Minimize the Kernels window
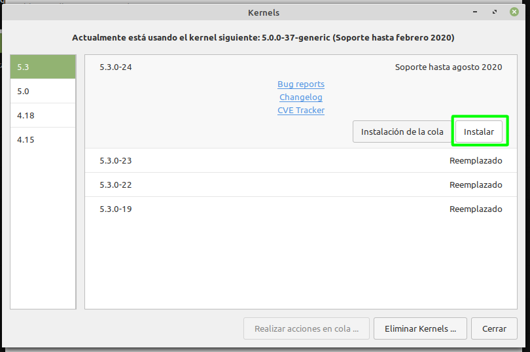Screen dimensions: 530x352 point(476,12)
